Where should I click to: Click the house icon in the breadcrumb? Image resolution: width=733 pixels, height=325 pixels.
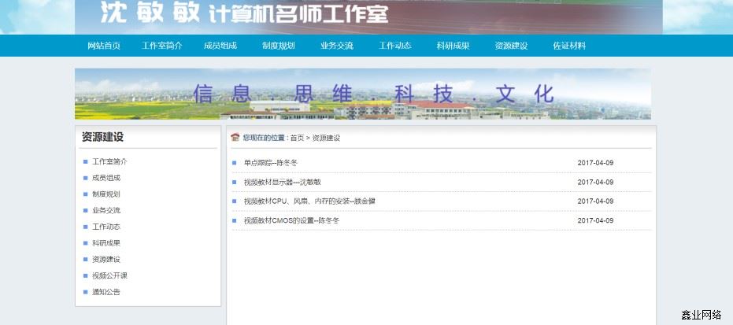235,138
